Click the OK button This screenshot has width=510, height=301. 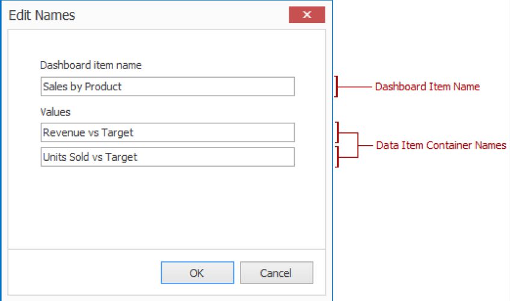tap(197, 273)
